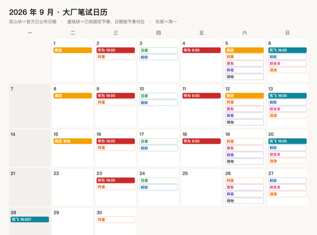Click the 拼多多 block on September 13

tap(287, 109)
